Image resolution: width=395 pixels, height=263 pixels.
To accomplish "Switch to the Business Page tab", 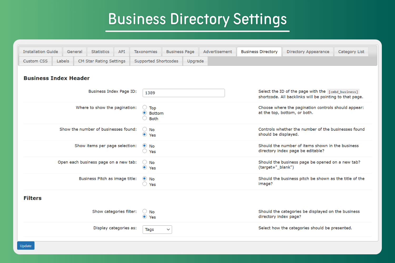I will tap(180, 52).
